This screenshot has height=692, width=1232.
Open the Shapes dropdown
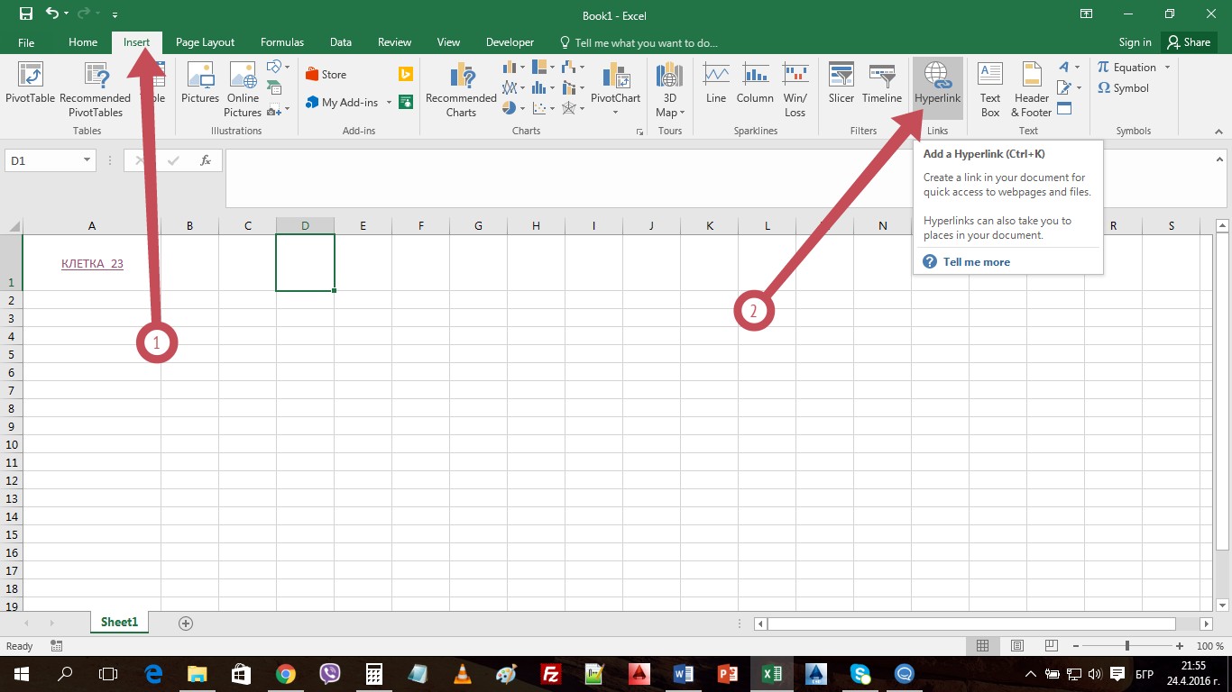(279, 68)
